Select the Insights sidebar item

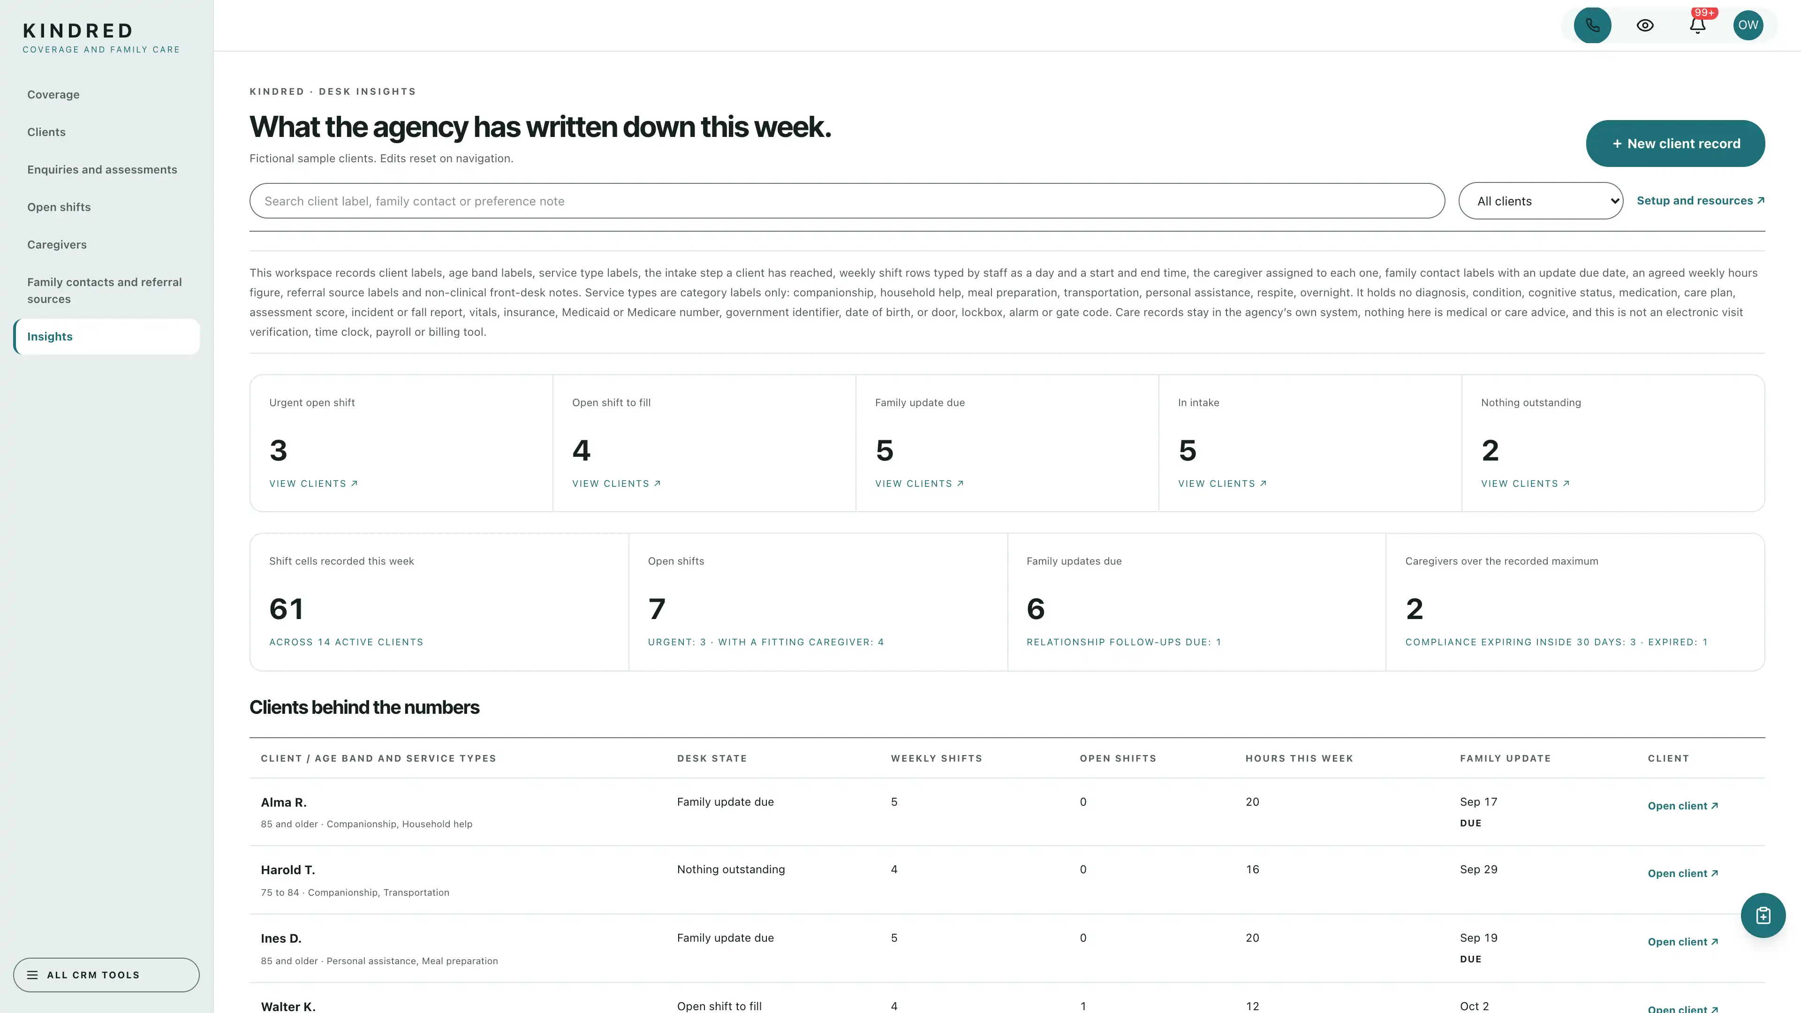click(106, 336)
